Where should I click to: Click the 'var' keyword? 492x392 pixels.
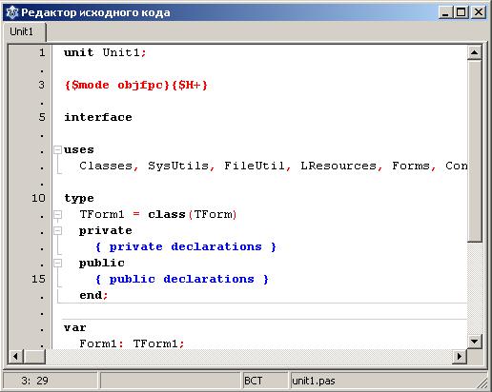(75, 327)
